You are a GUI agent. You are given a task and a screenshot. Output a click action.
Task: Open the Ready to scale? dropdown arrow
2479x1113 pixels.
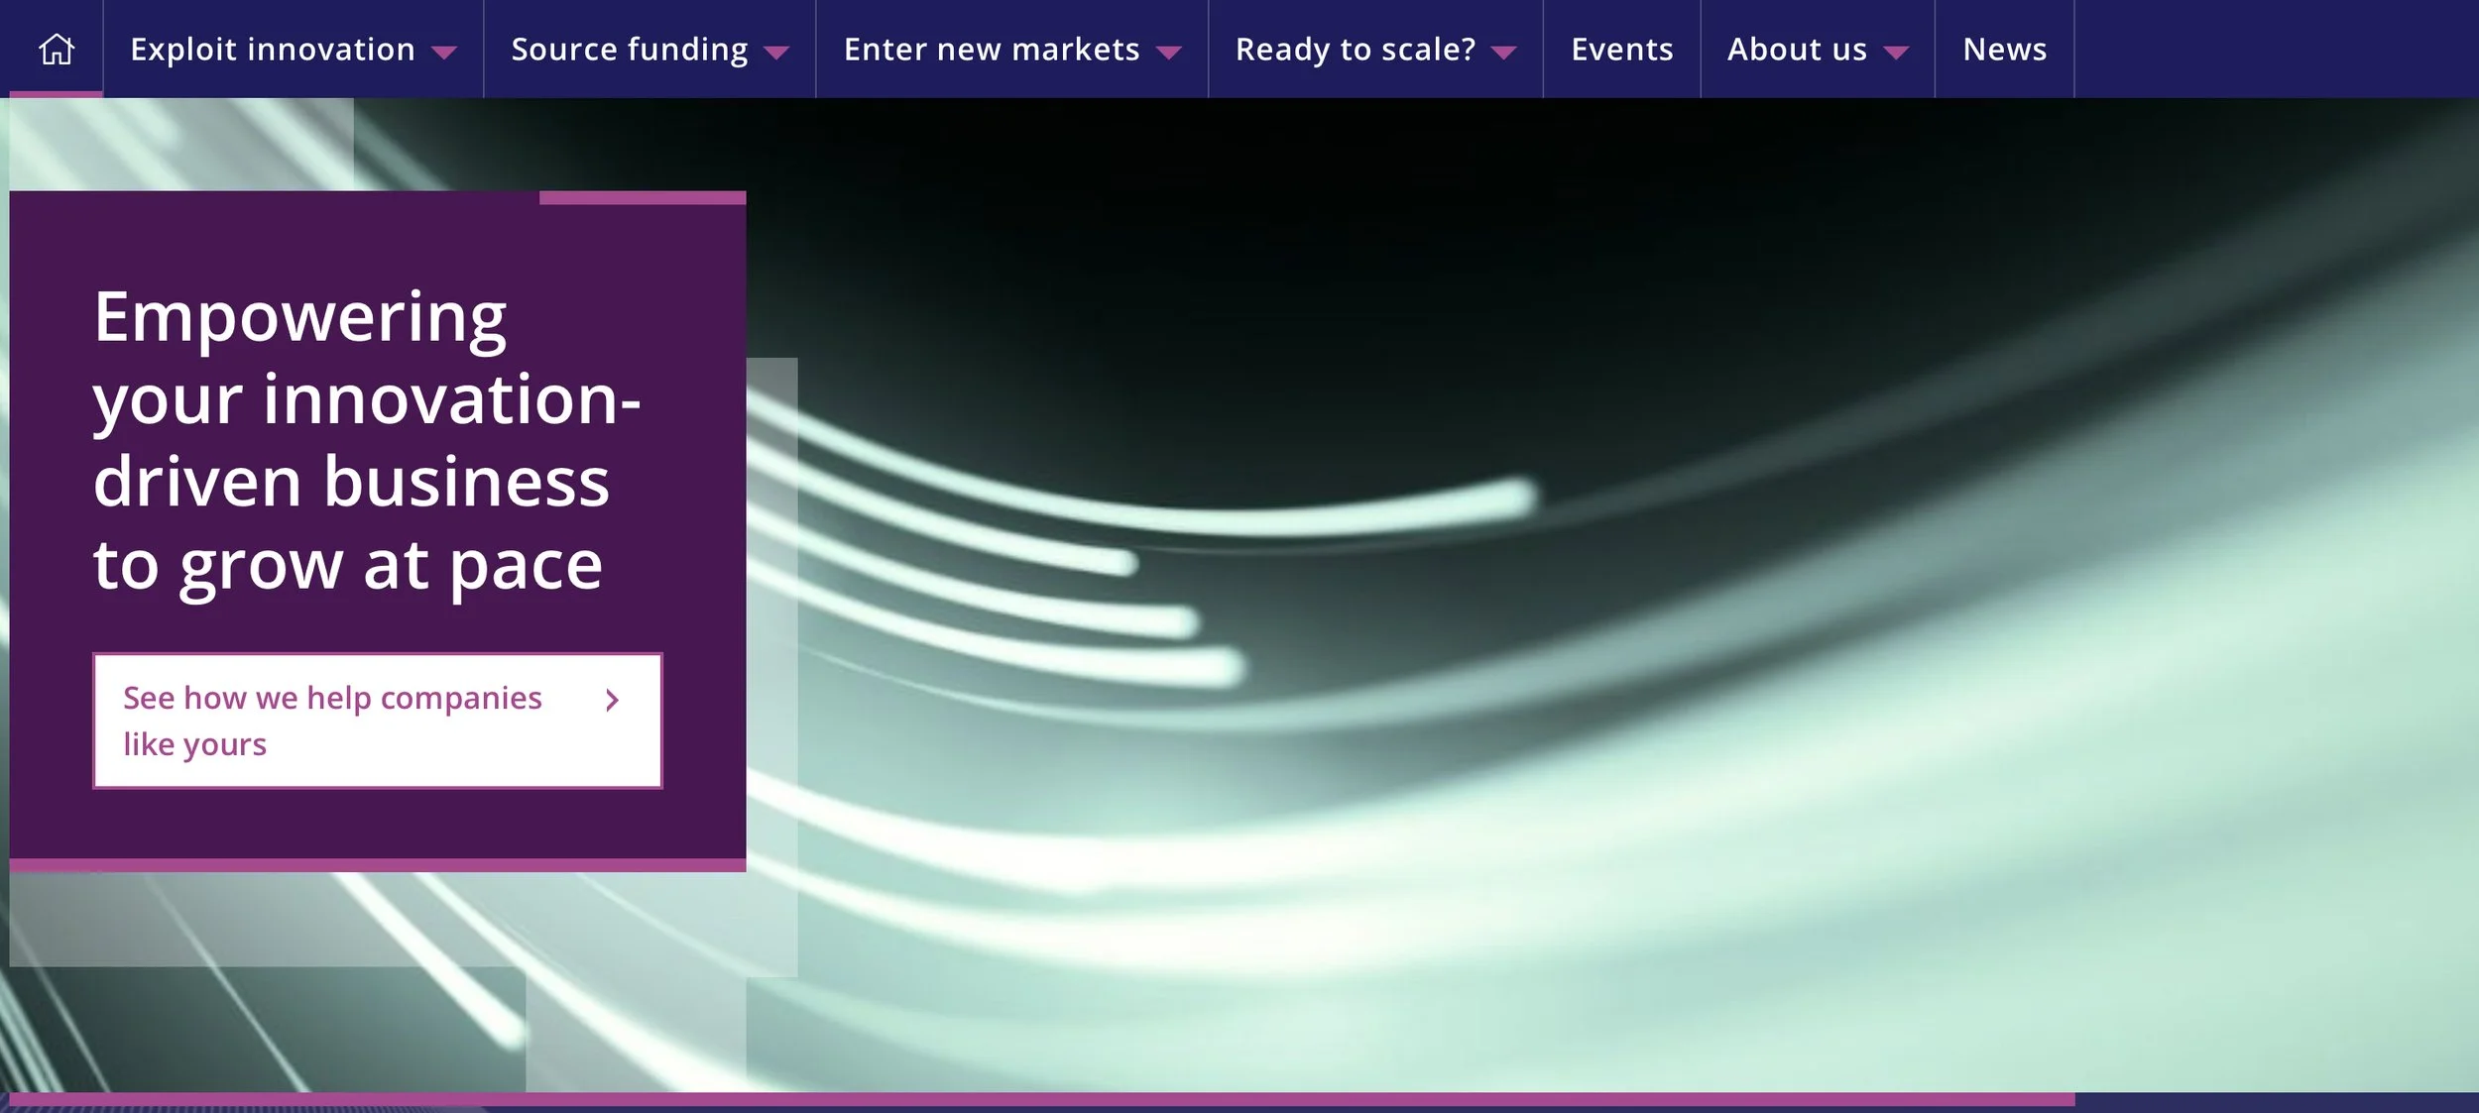1503,53
